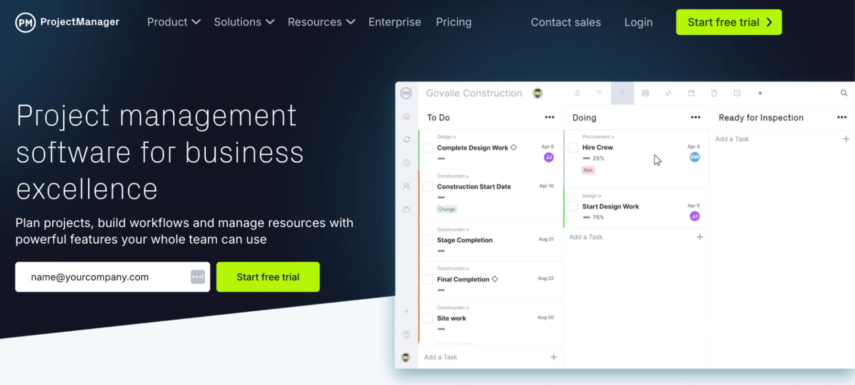Click the Start Design Work 75% progress indicator

[x=594, y=217]
